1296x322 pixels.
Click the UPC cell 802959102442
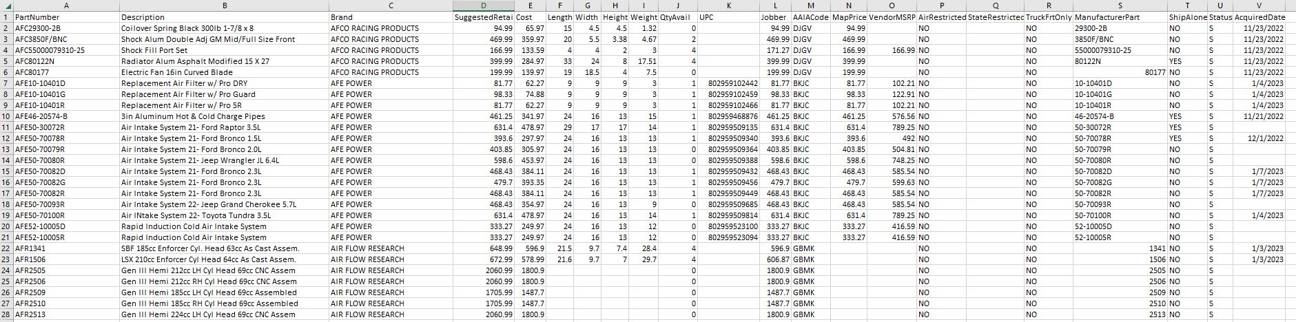[x=728, y=83]
